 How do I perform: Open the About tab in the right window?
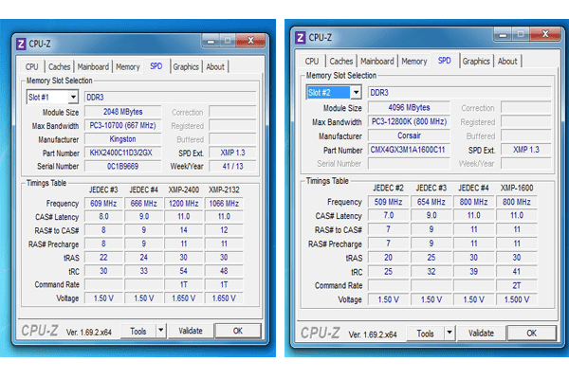[x=507, y=62]
